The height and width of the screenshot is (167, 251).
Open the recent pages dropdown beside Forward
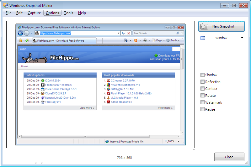pos(31,33)
